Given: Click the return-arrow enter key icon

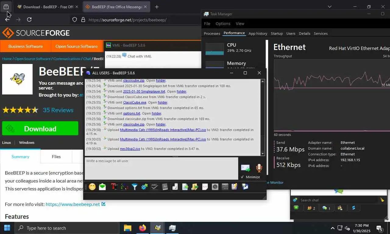Looking at the screenshot, I should (x=175, y=187).
